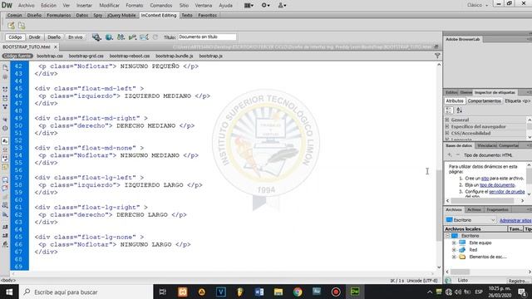This screenshot has width=532, height=299.
Task: Click the filter related files funnel icon
Action: [x=437, y=56]
